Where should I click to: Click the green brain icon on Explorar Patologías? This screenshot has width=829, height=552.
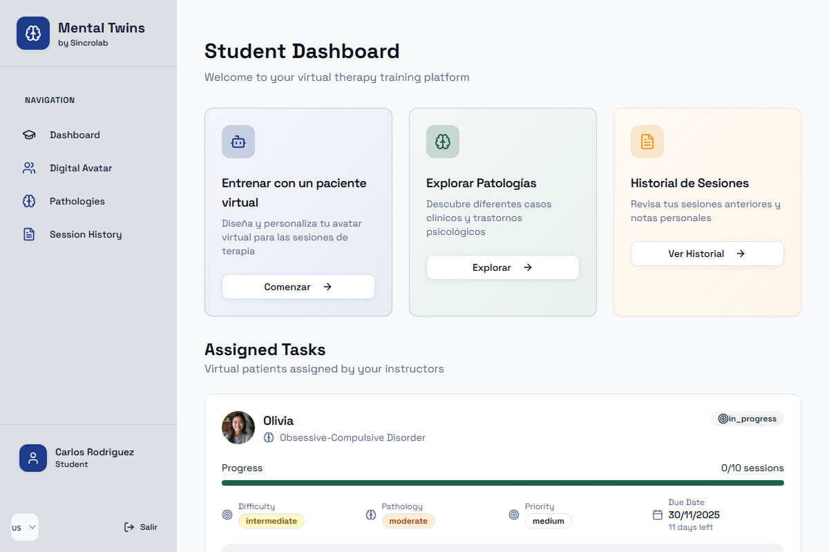[x=443, y=142]
